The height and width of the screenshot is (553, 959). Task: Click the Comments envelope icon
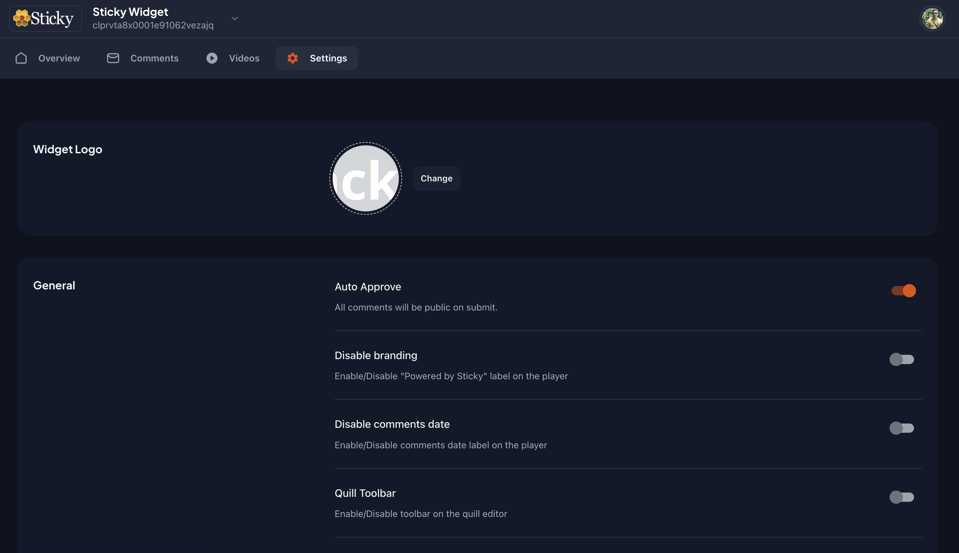coord(113,58)
